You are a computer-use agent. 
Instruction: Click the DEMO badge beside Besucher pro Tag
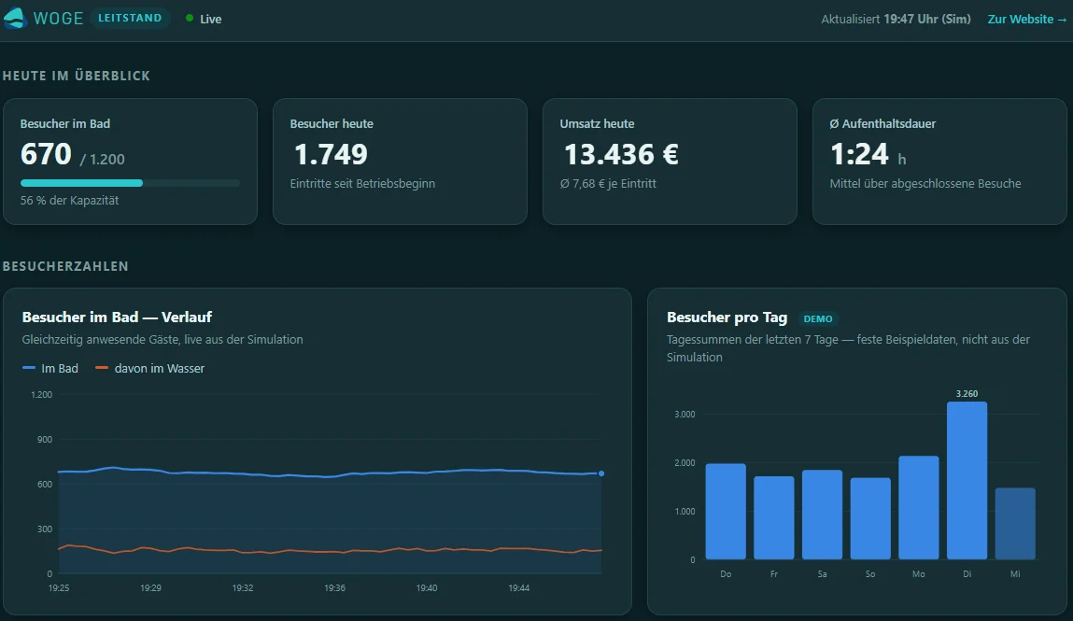click(x=818, y=318)
